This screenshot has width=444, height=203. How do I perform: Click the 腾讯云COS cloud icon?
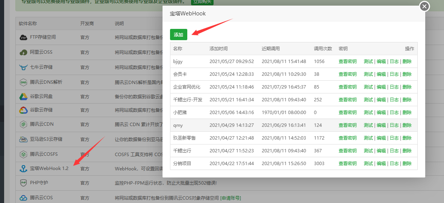[x=23, y=198]
